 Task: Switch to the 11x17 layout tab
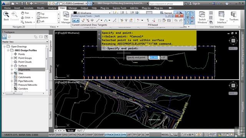click(80, 130)
